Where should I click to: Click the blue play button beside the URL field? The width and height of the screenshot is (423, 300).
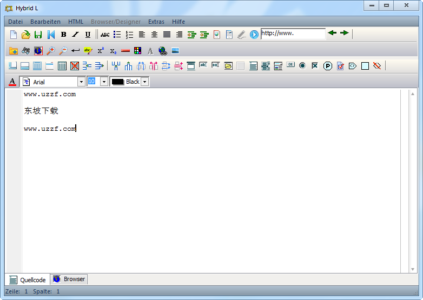pyautogui.click(x=254, y=35)
